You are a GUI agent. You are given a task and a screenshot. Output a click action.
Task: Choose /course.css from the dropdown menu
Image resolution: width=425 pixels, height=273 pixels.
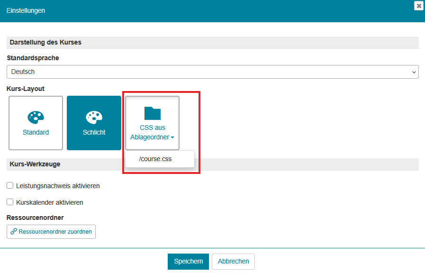[x=155, y=159]
